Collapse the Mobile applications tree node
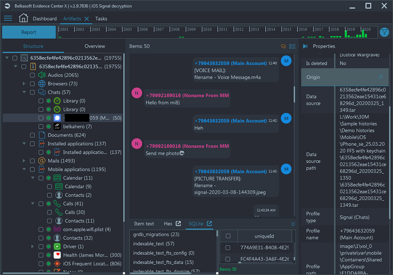This screenshot has height=275, width=393. [x=24, y=169]
